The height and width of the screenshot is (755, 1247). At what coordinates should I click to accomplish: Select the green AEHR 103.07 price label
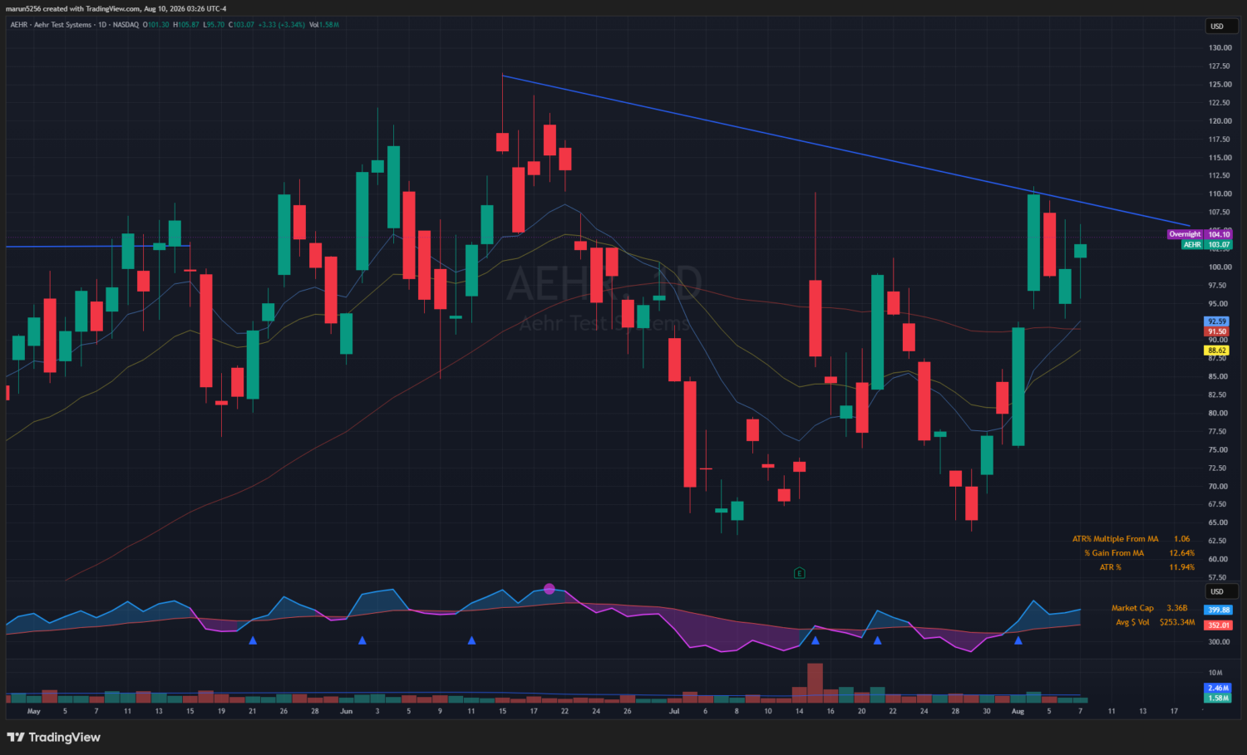(x=1206, y=244)
